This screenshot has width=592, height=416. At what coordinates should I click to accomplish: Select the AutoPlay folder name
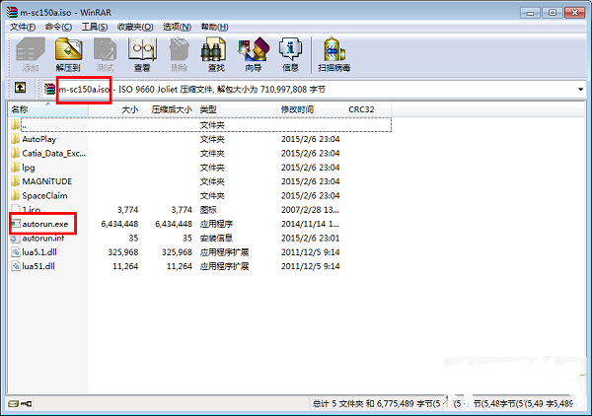pyautogui.click(x=38, y=139)
